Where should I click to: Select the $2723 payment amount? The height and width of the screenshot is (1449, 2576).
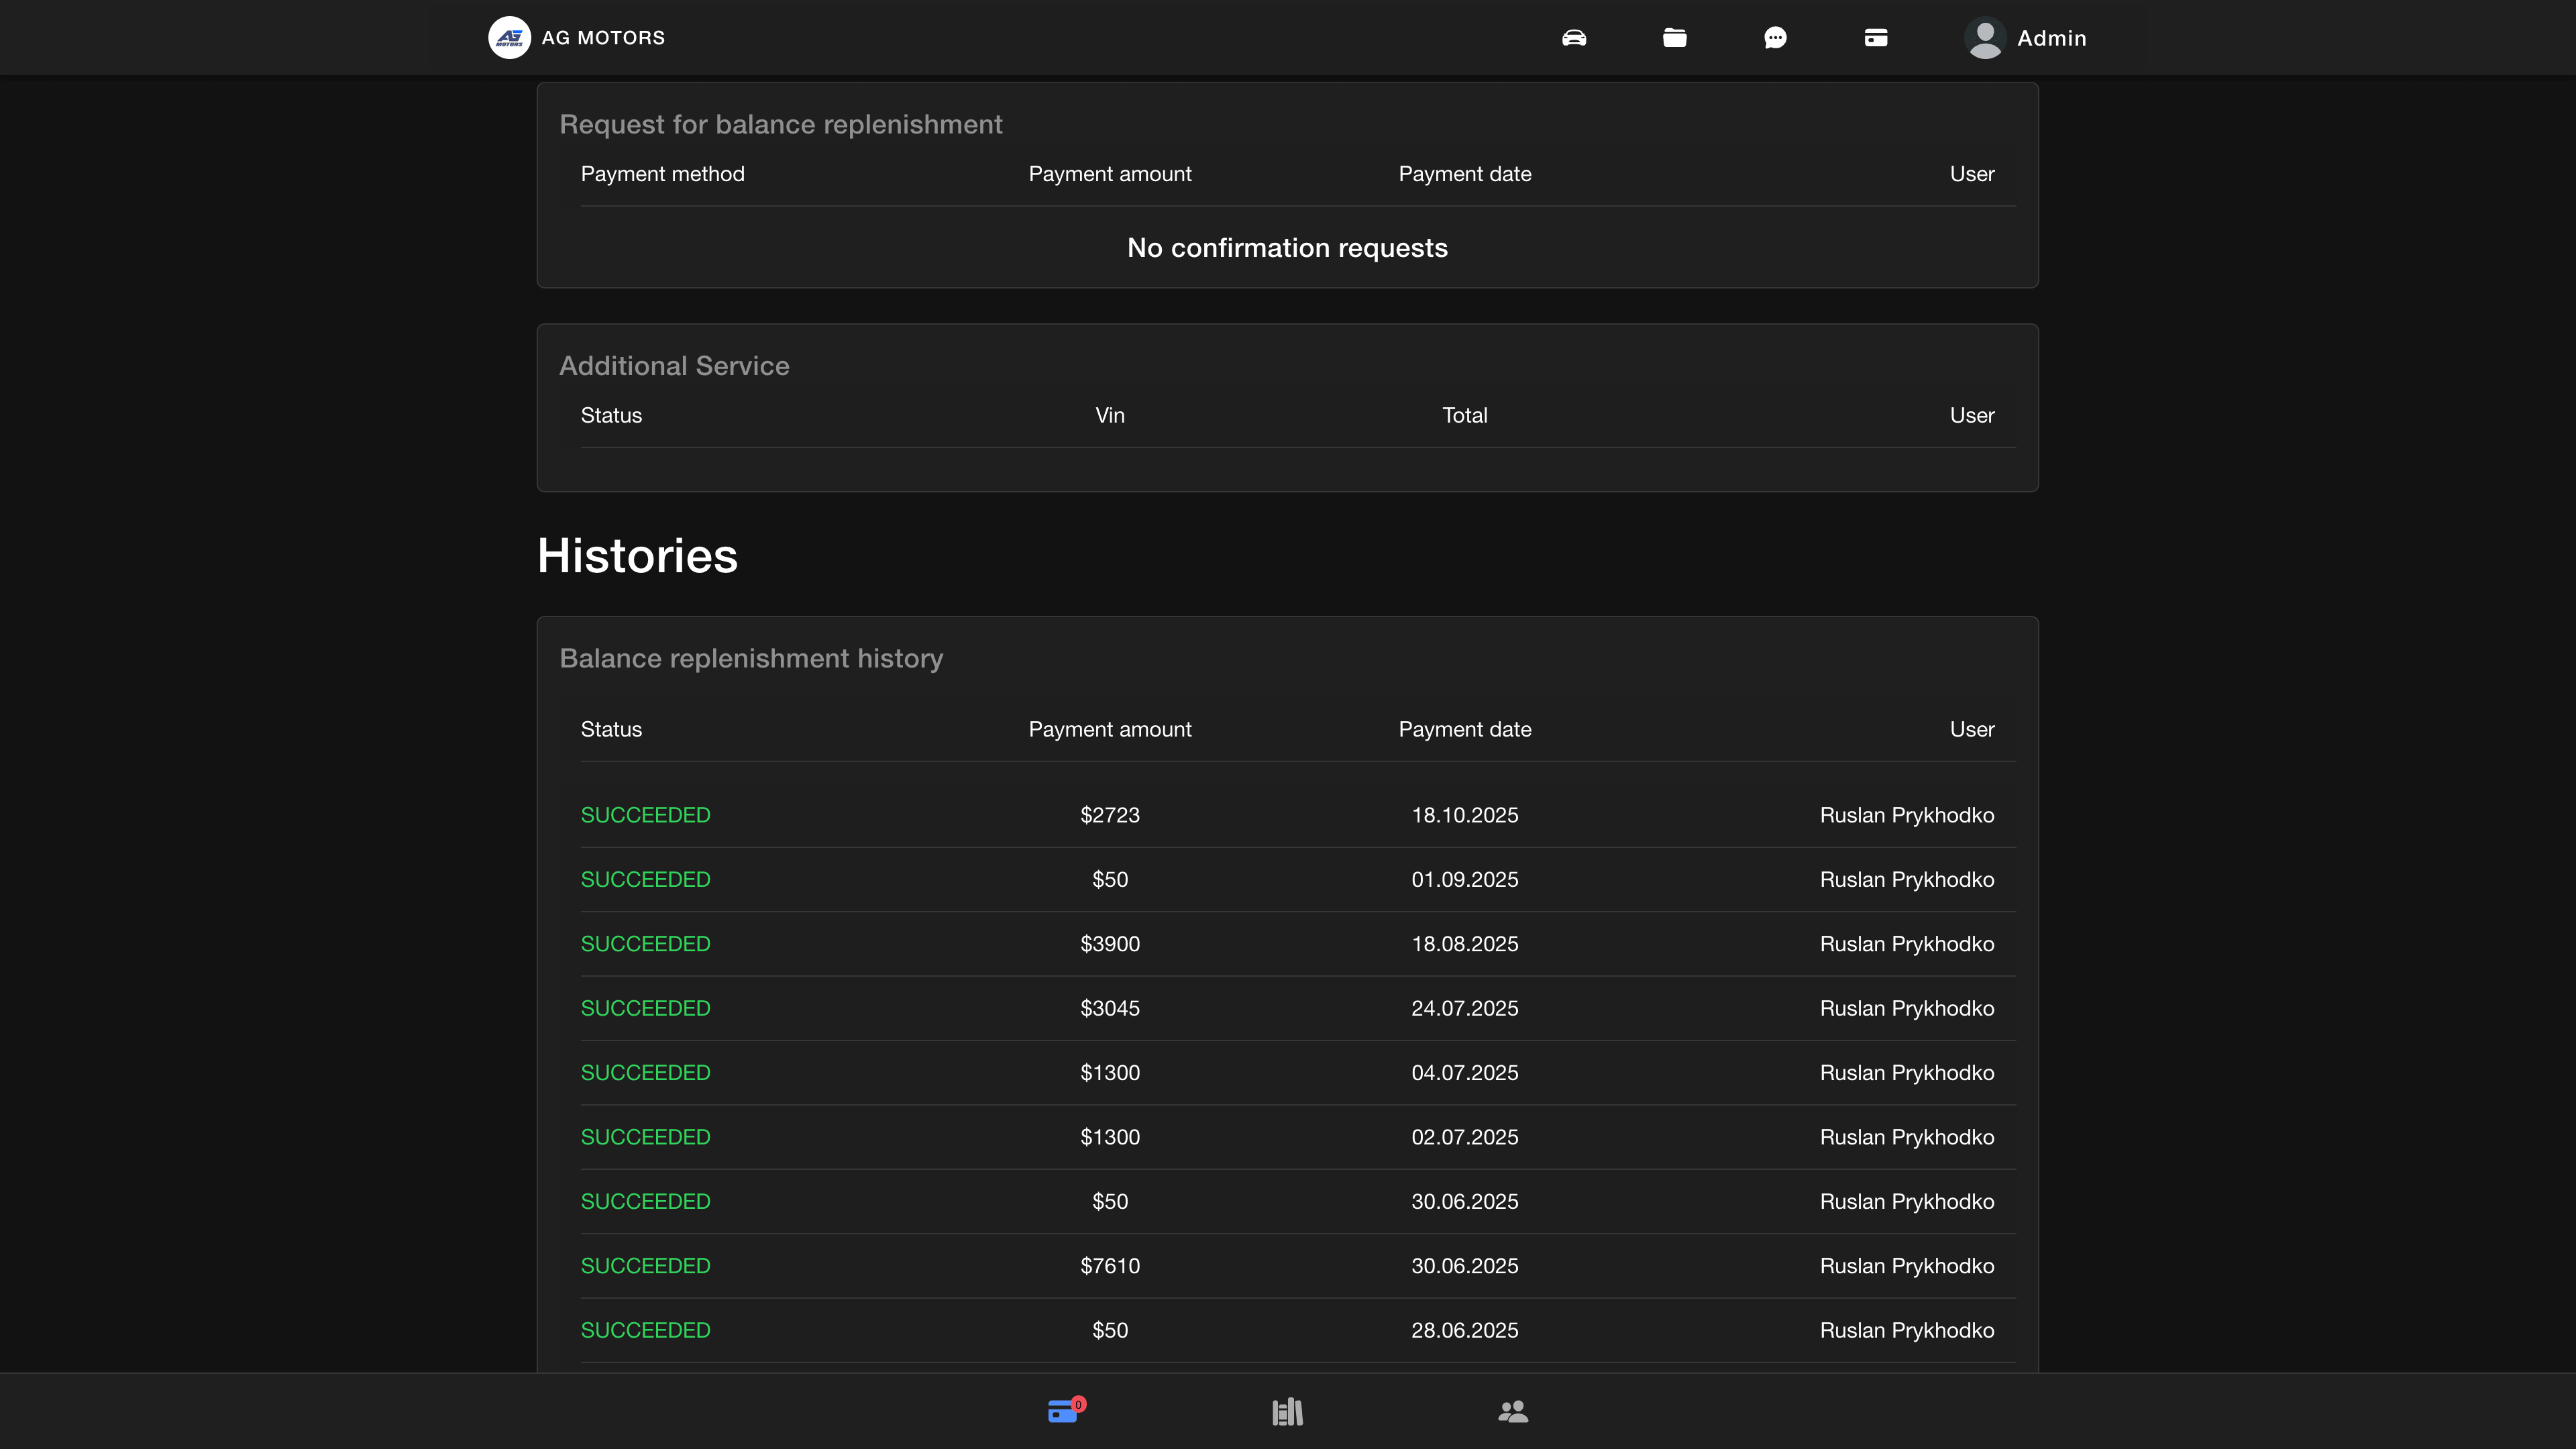click(x=1110, y=815)
